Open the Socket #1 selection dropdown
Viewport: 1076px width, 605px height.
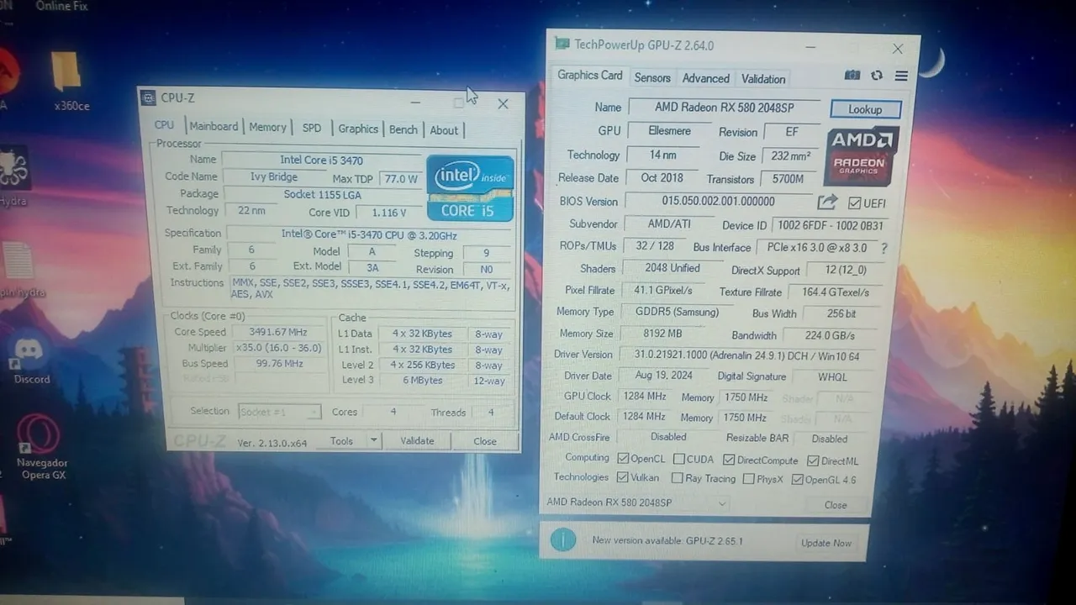[279, 412]
